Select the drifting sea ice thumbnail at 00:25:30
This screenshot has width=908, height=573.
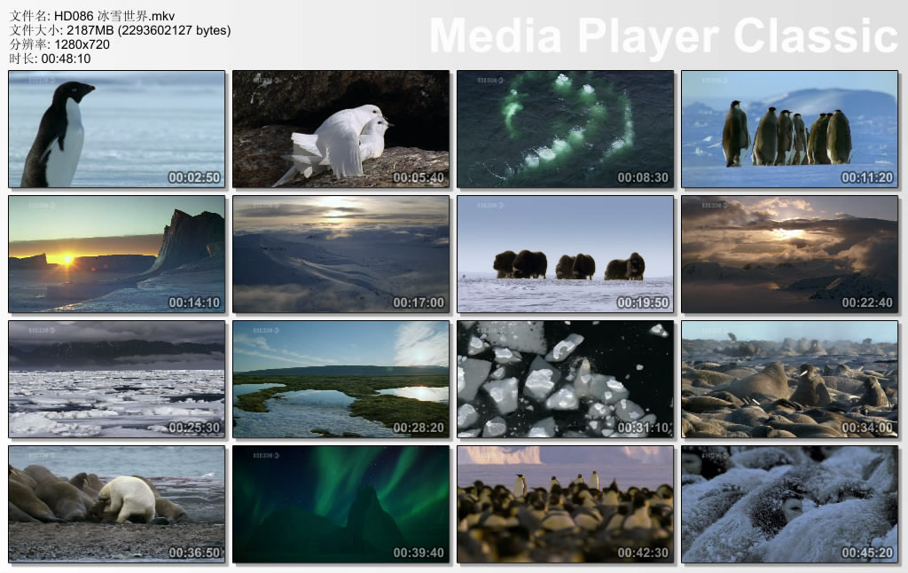(x=116, y=380)
